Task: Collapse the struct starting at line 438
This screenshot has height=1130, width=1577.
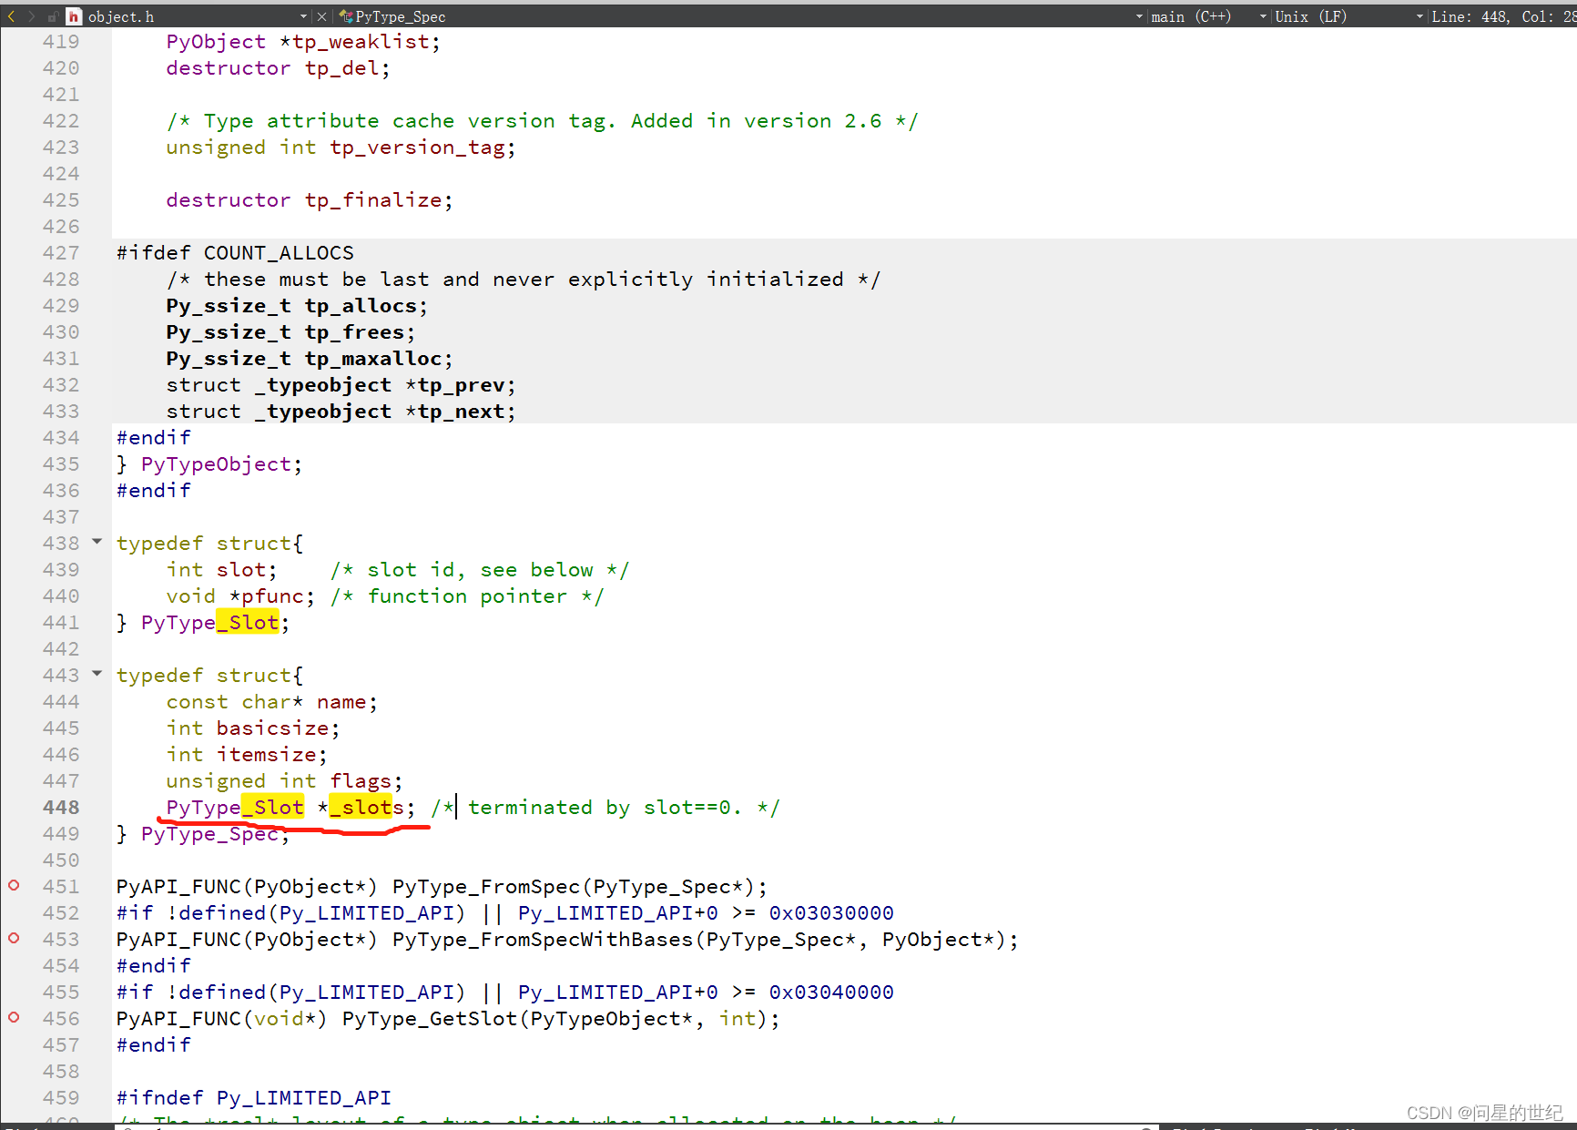Action: (x=97, y=542)
